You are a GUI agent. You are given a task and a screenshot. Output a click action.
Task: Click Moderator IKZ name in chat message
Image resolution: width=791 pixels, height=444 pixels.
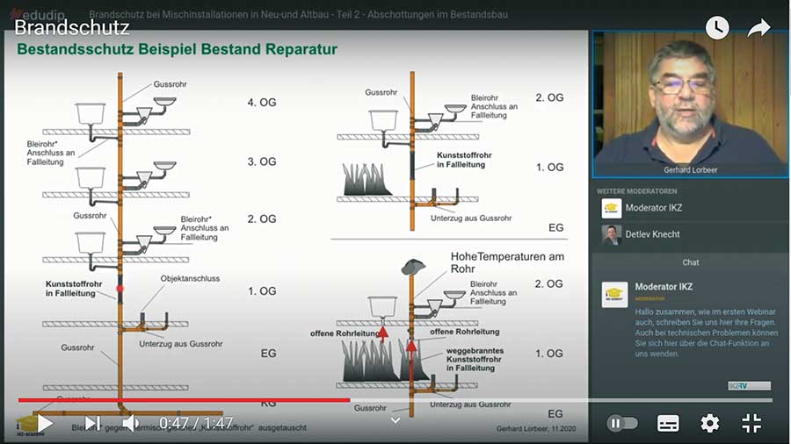(664, 286)
